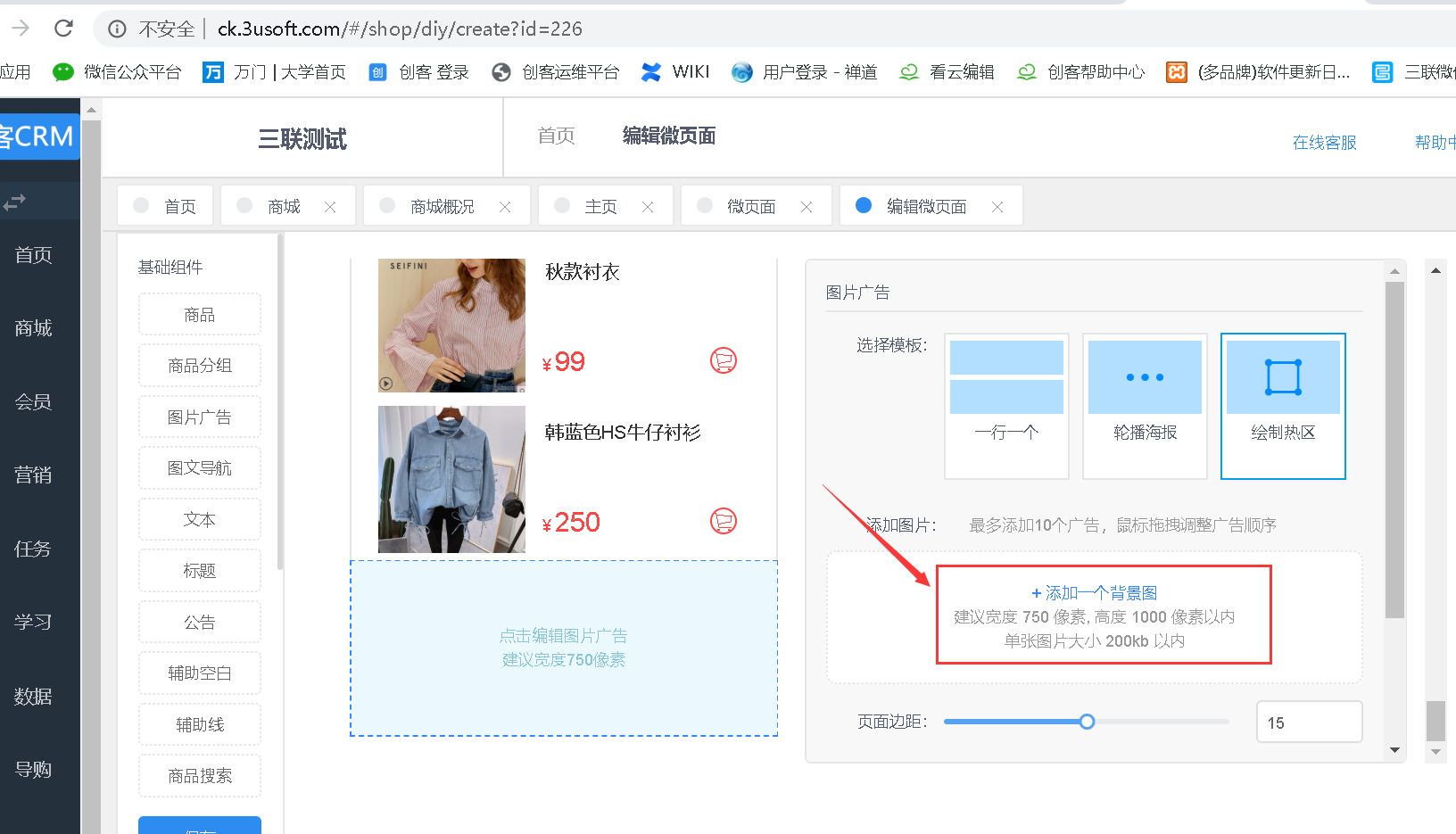This screenshot has width=1456, height=834.
Task: Click the sidebar collapse arrows icon
Action: pos(14,203)
